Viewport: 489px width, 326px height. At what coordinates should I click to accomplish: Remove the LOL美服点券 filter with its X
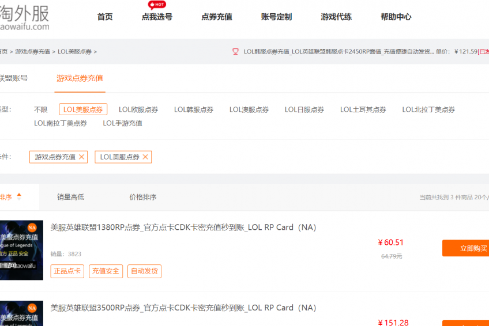pos(145,157)
